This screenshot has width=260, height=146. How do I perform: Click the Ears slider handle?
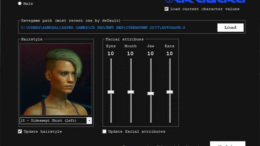(170, 92)
